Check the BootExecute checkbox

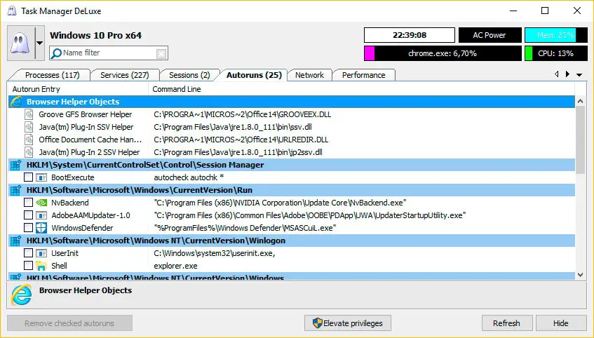coord(29,177)
